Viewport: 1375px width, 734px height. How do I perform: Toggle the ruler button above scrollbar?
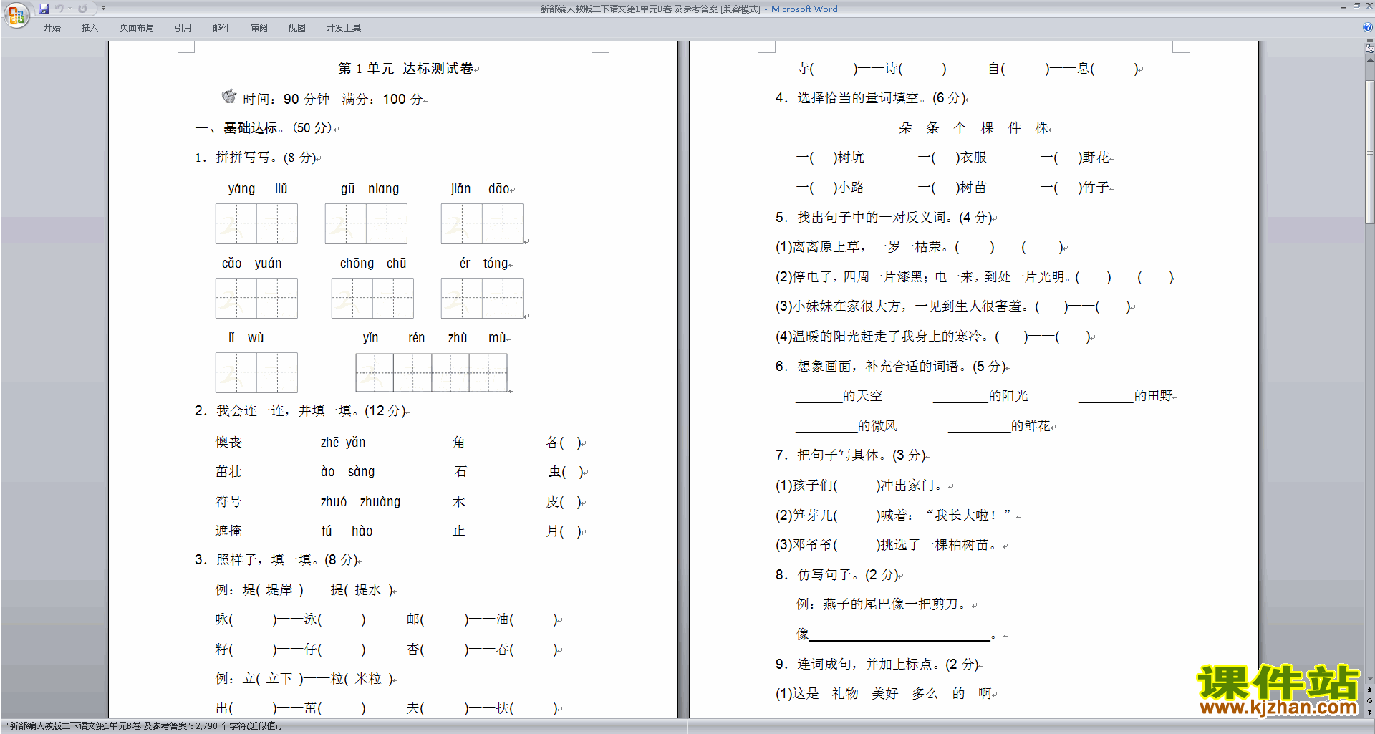[x=1370, y=49]
